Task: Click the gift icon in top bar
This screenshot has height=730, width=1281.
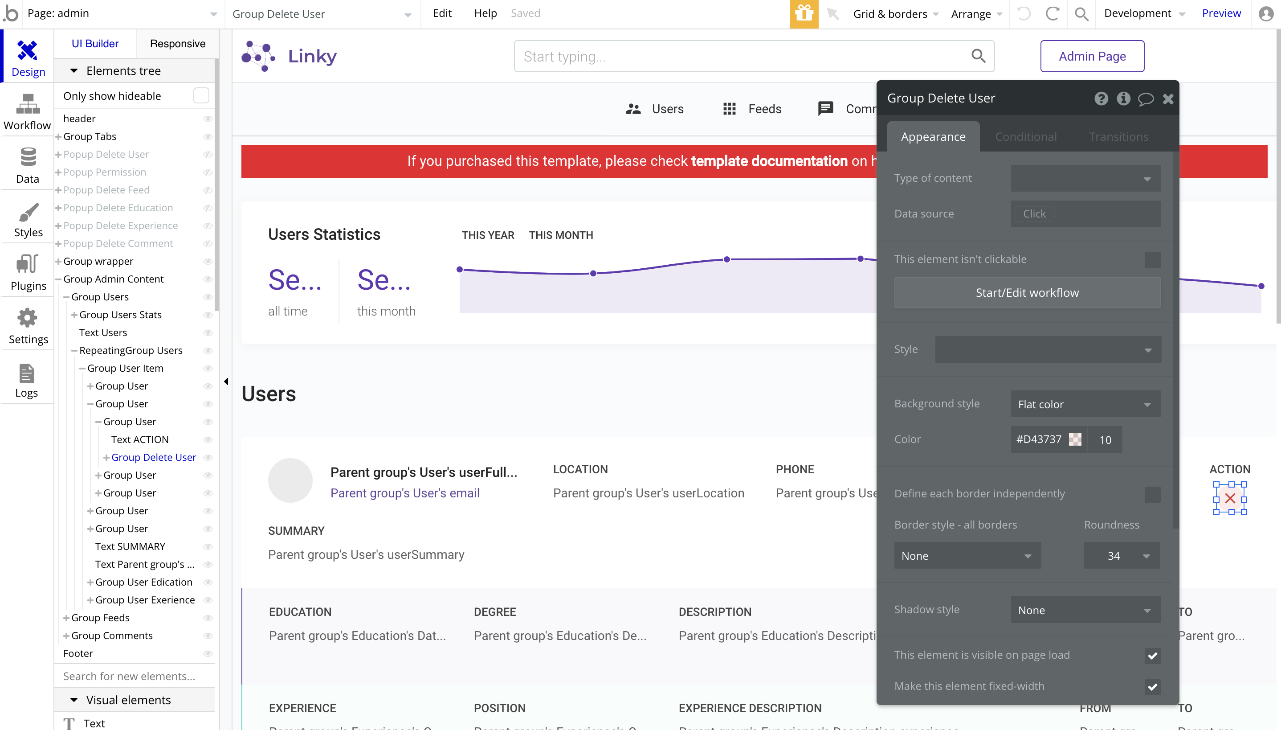Action: [x=804, y=13]
